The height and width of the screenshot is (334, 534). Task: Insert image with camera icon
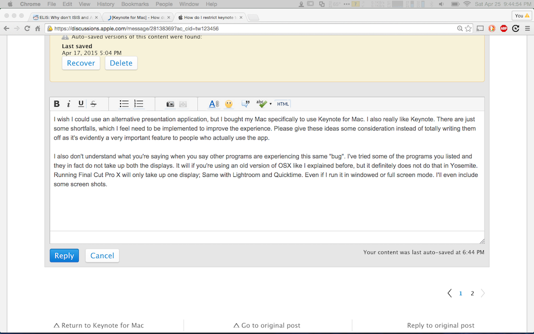pyautogui.click(x=171, y=104)
